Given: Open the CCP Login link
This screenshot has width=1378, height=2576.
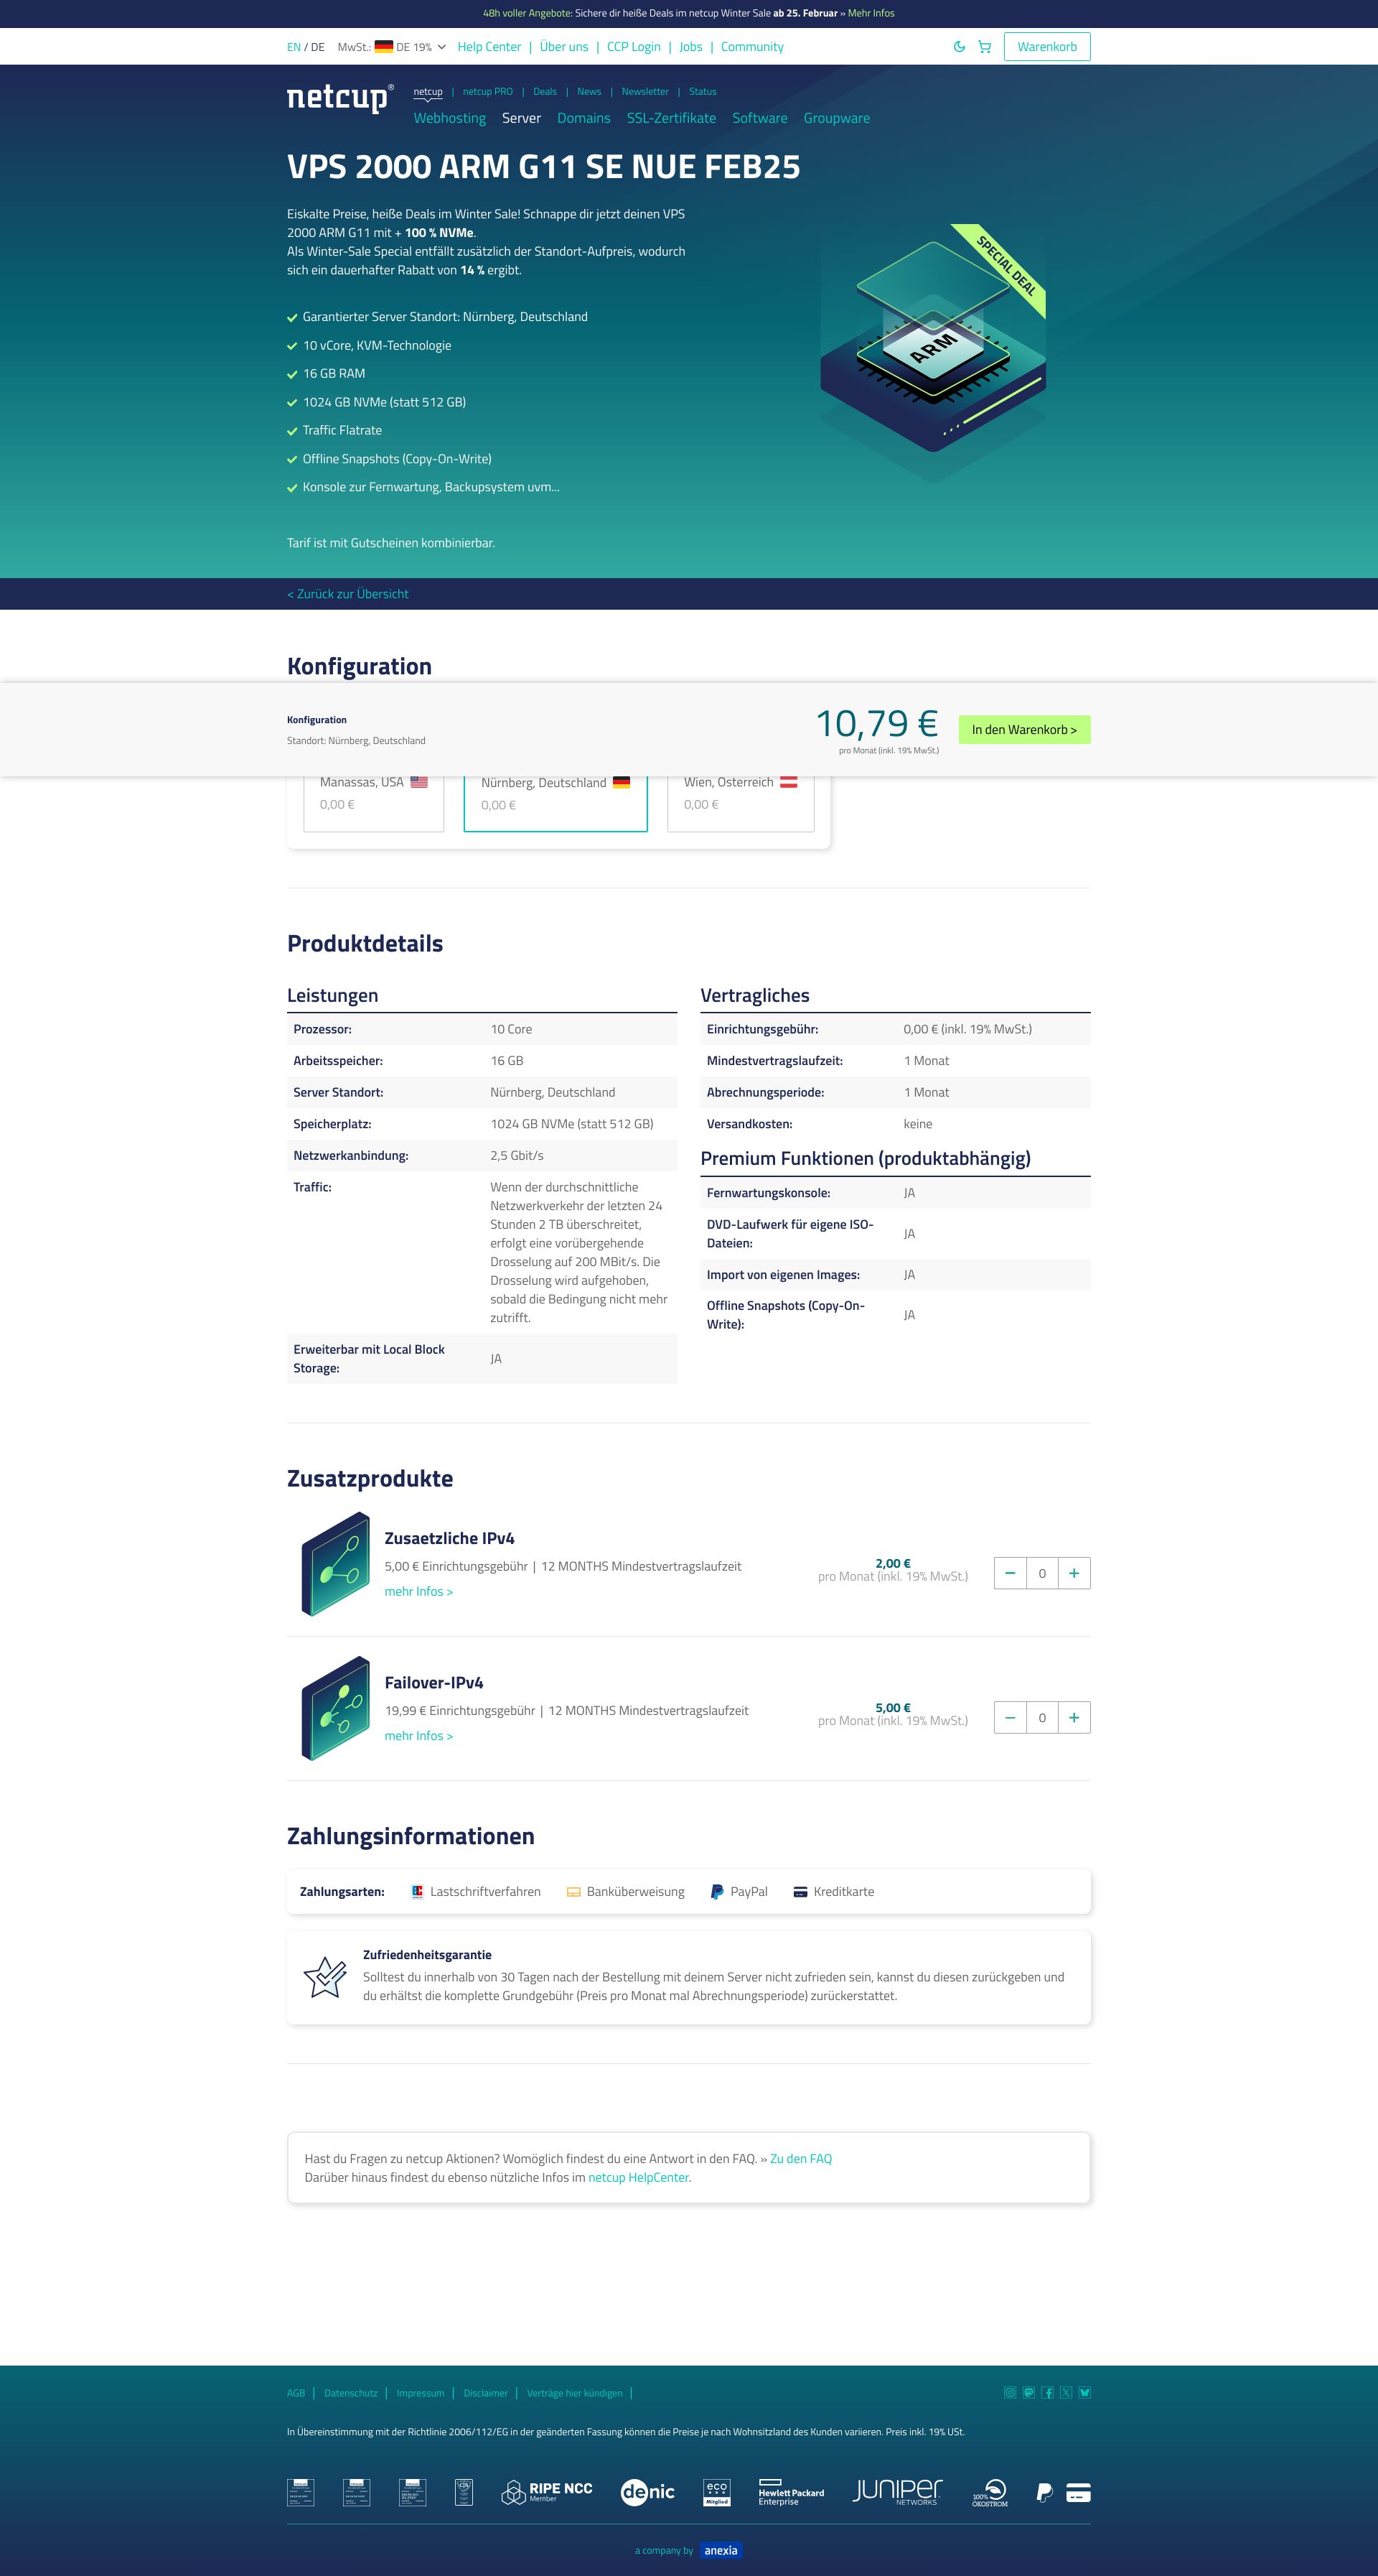Looking at the screenshot, I should click(634, 47).
